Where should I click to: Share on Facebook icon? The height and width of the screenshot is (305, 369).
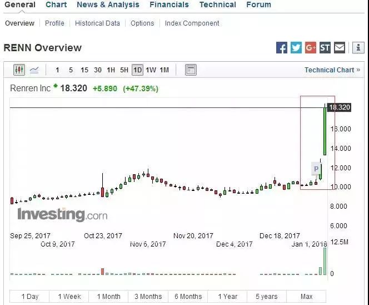point(281,48)
